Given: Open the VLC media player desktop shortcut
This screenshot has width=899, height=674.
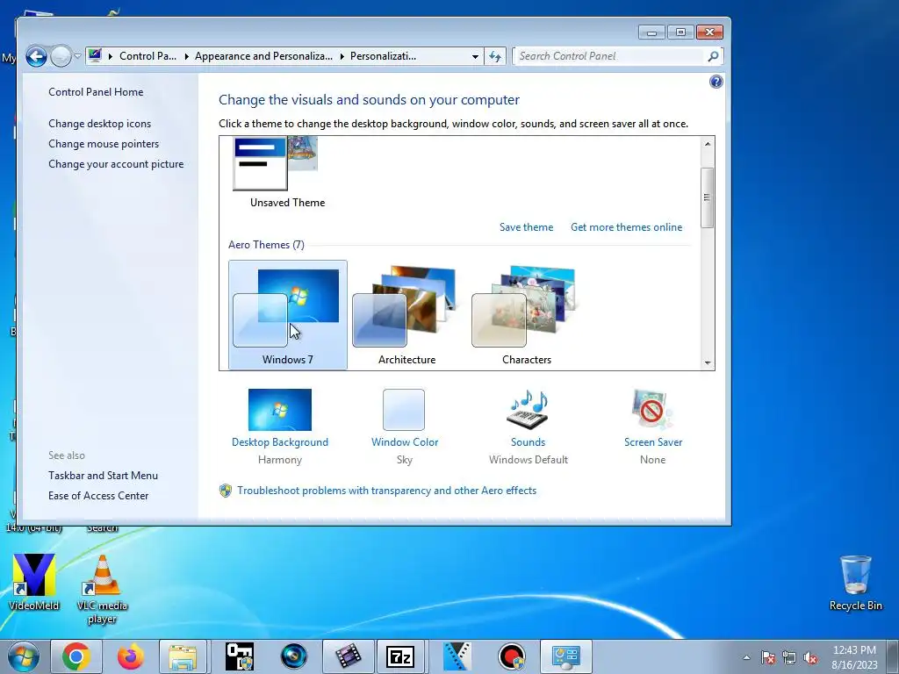Looking at the screenshot, I should point(102,589).
